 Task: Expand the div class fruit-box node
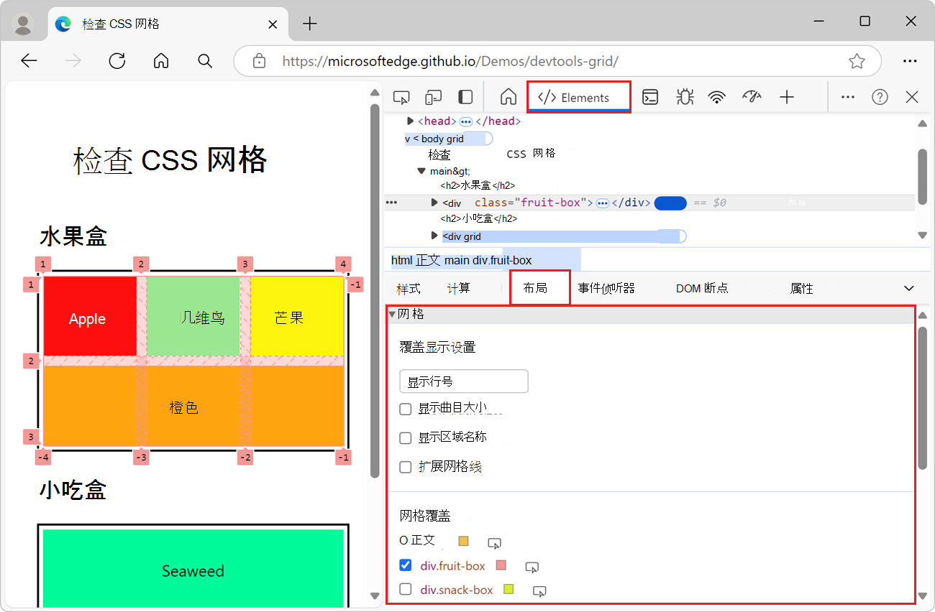[434, 203]
